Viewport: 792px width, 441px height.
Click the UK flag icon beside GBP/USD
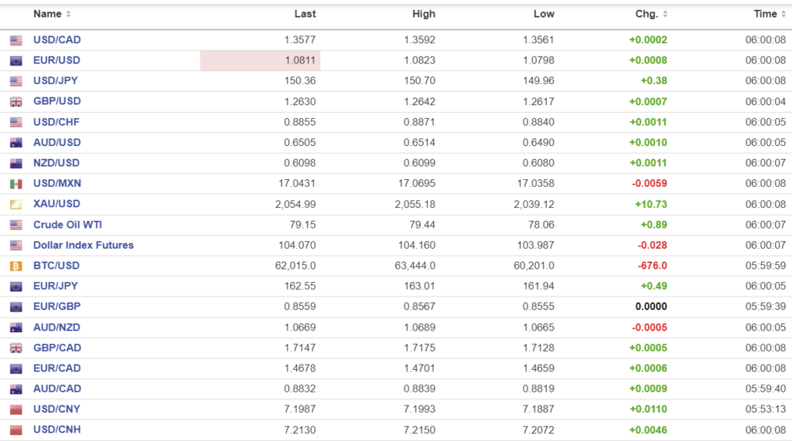(16, 101)
